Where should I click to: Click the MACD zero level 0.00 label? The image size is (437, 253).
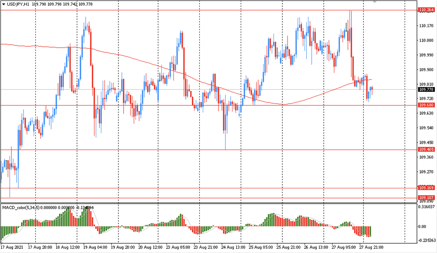click(422, 226)
